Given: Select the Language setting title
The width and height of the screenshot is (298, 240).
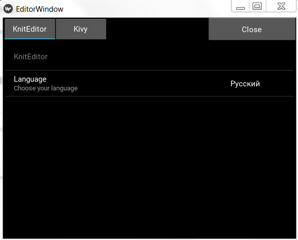Looking at the screenshot, I should tap(30, 79).
